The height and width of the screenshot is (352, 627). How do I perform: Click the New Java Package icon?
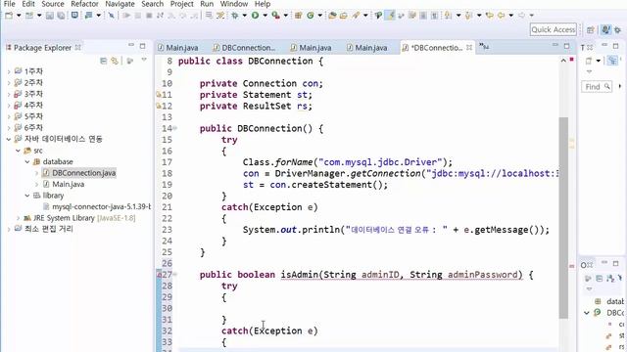click(298, 16)
